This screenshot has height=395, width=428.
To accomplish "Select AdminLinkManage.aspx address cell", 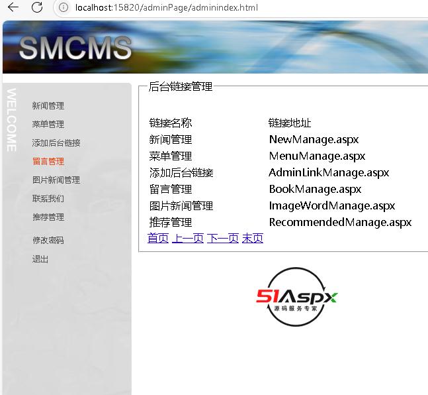I will tap(329, 172).
